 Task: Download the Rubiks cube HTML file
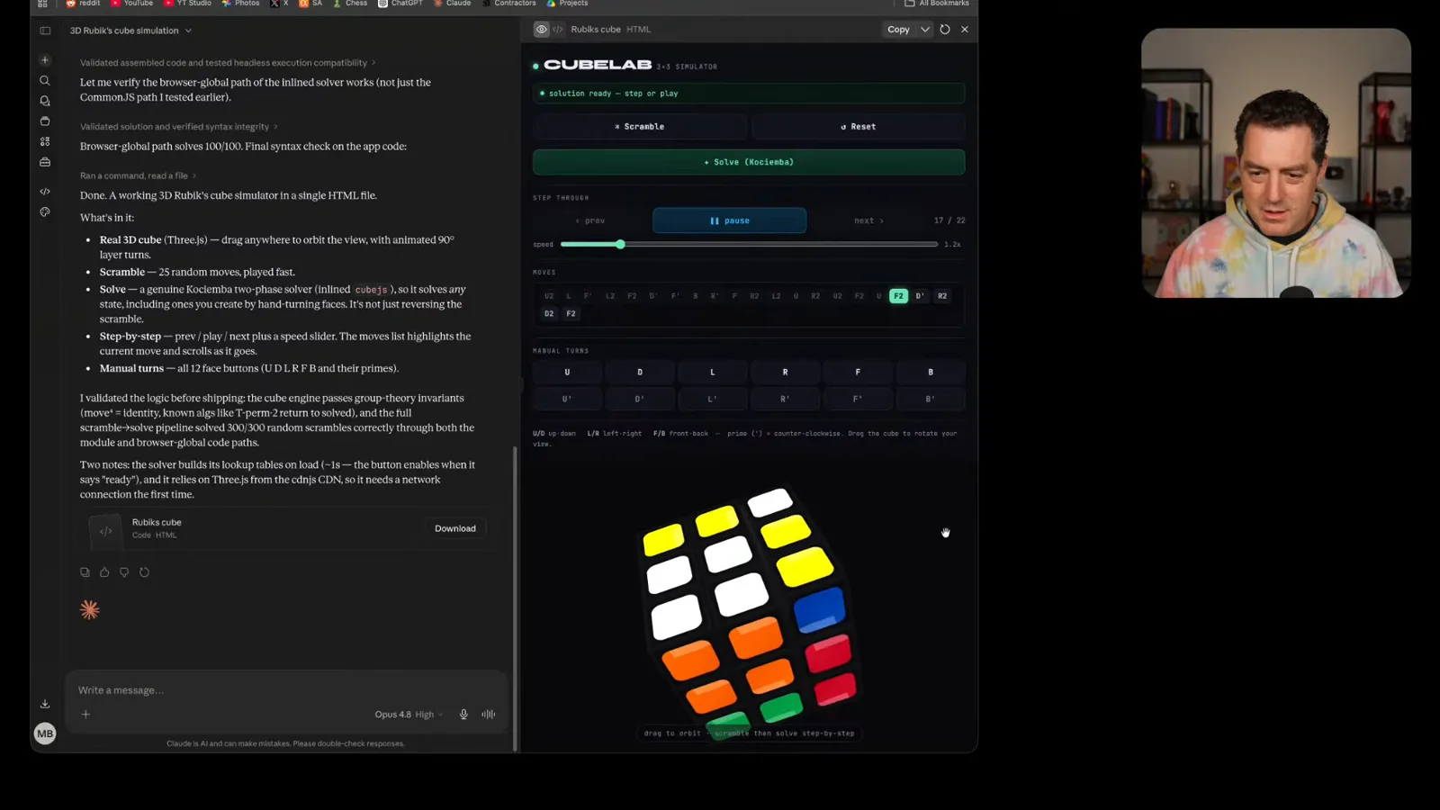[x=455, y=529]
